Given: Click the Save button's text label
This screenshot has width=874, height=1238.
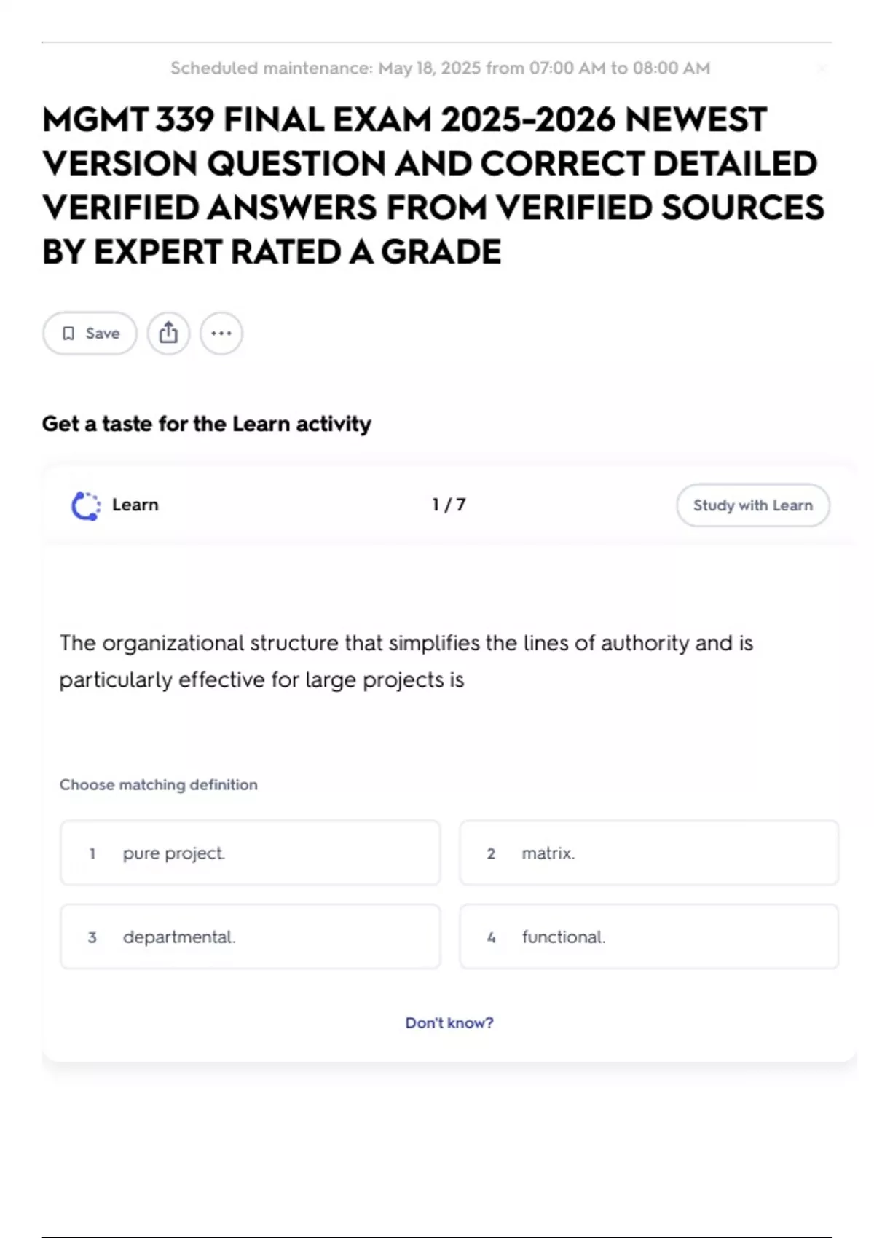Looking at the screenshot, I should 103,334.
